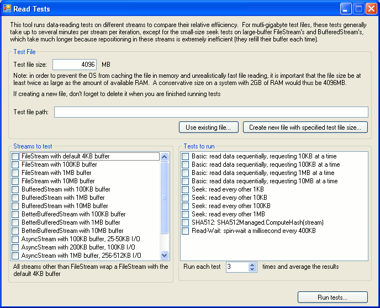
Task: Click the streams list scrollbar thumb
Action: (164, 198)
